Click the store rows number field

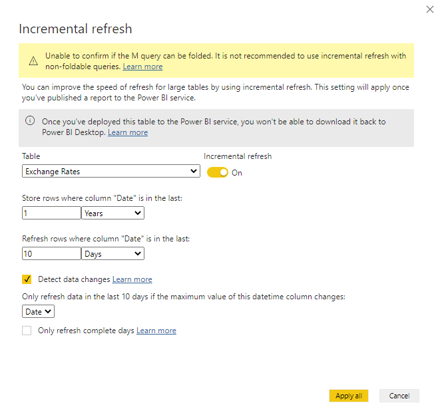tap(51, 213)
